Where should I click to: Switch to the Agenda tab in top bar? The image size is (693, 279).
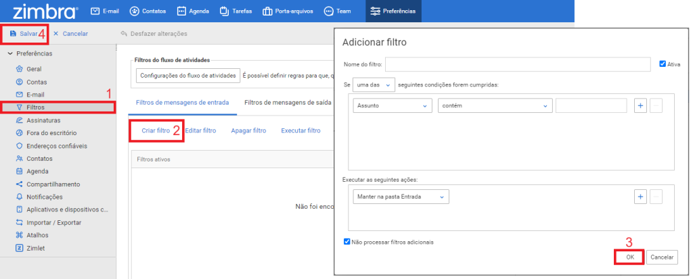coord(193,11)
